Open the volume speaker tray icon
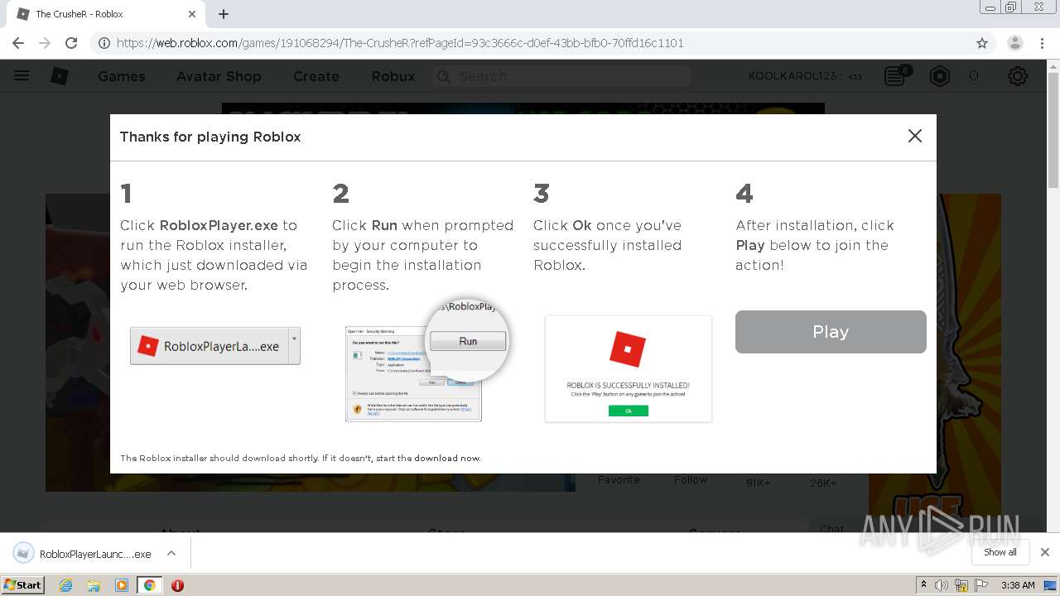The image size is (1060, 596). [x=942, y=585]
